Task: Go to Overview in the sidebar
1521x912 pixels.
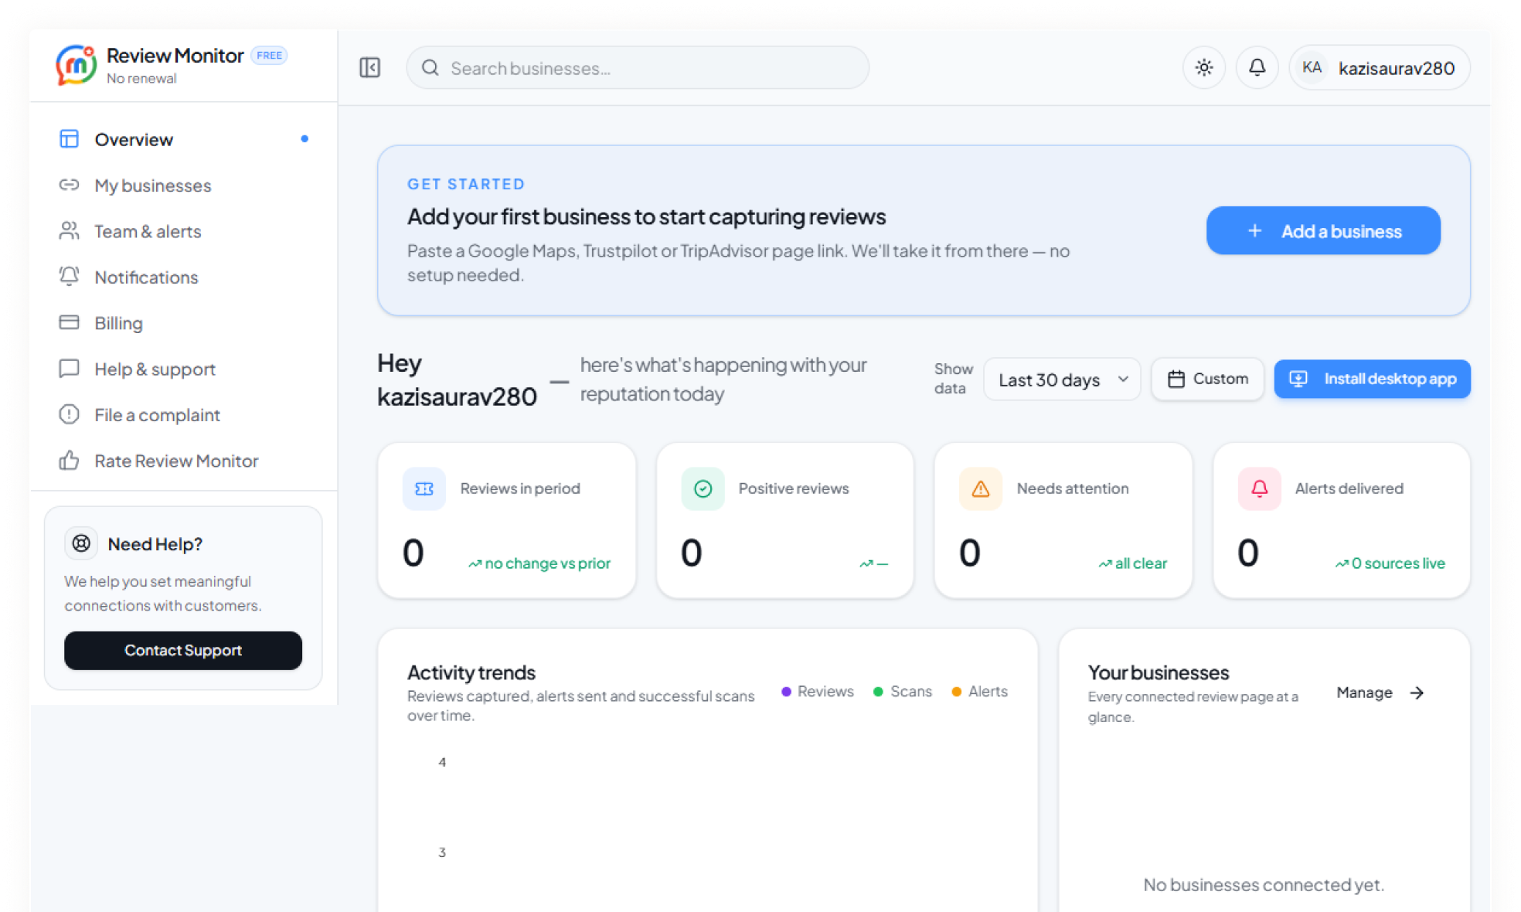Action: coord(184,140)
